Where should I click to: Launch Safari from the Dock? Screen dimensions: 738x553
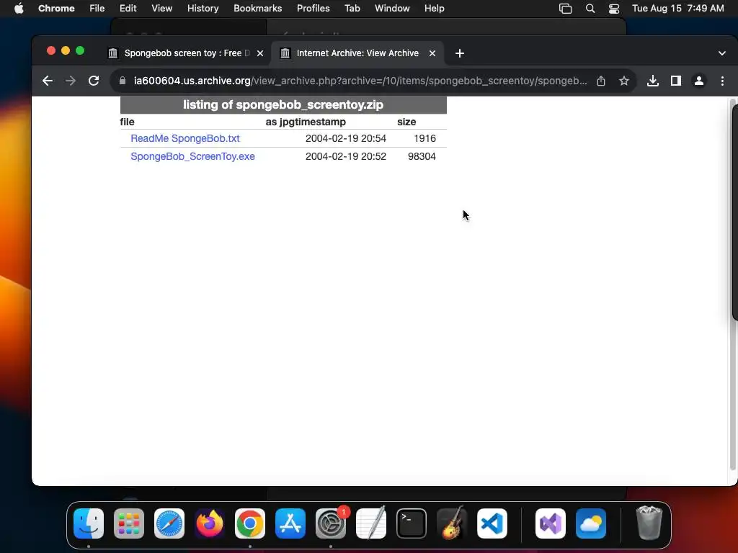169,523
